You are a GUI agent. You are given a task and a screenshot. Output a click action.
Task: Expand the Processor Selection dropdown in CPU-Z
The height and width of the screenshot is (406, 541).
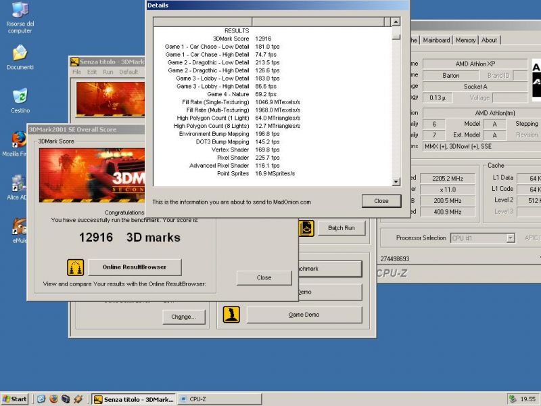click(x=511, y=238)
